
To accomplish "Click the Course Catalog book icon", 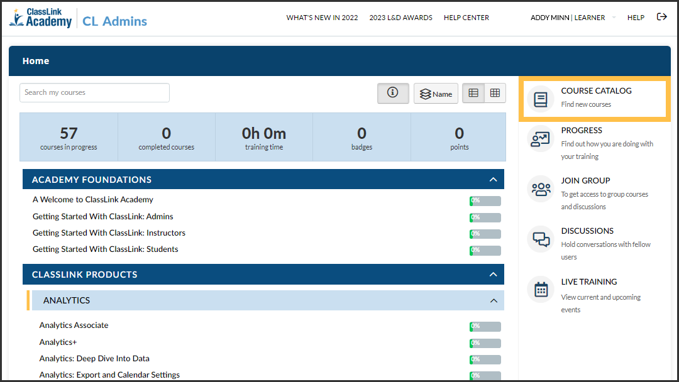I will [541, 99].
